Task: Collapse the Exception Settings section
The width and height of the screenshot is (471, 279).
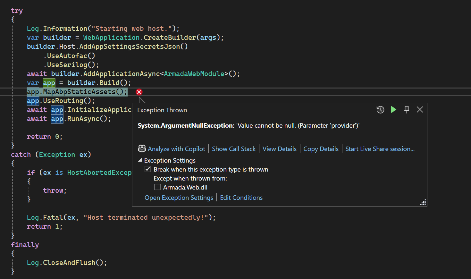Action: 140,160
